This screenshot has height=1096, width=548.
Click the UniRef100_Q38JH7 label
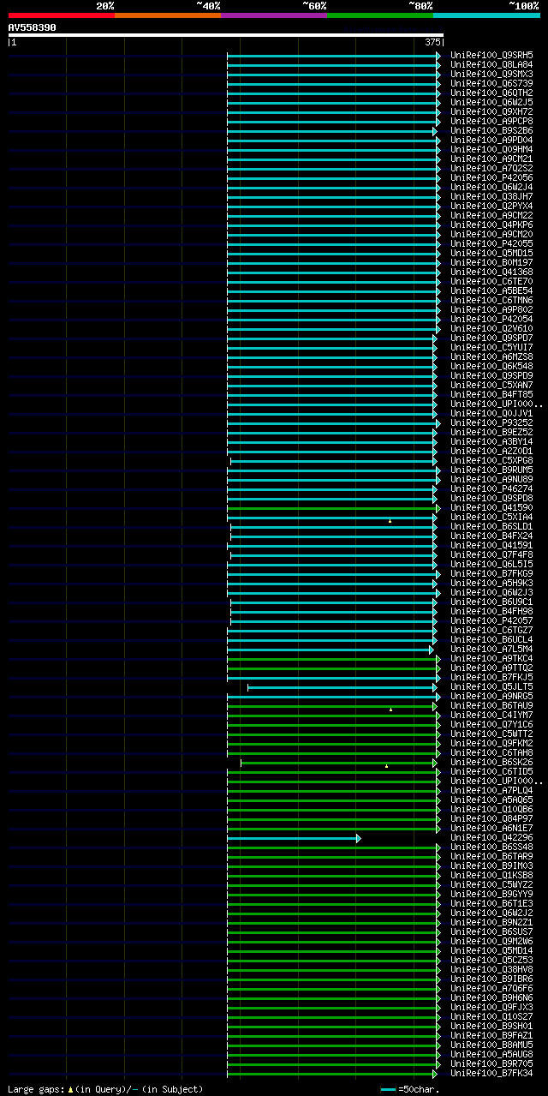pos(491,196)
